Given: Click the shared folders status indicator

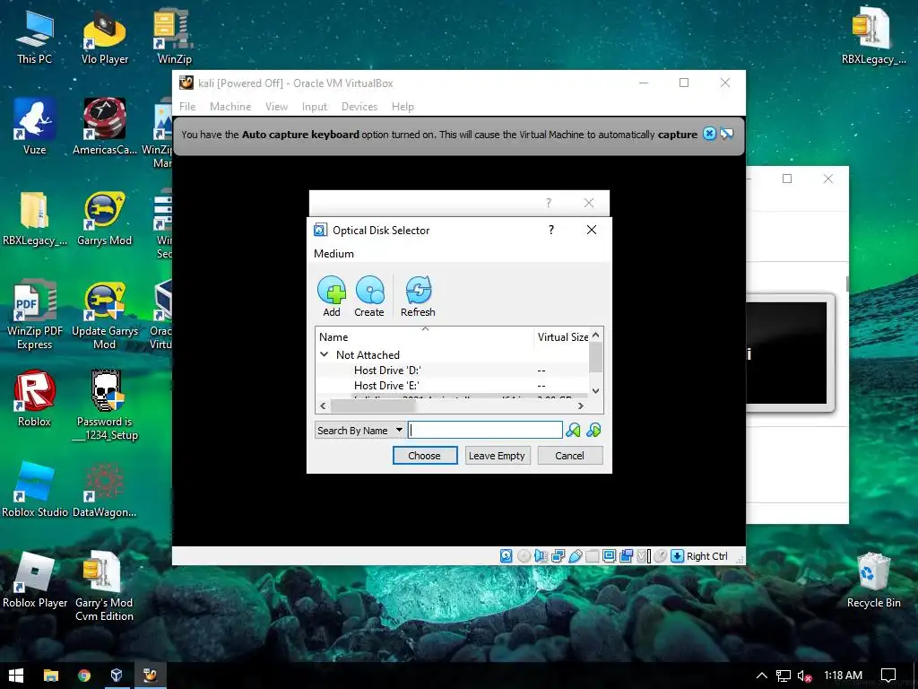Looking at the screenshot, I should (x=592, y=556).
